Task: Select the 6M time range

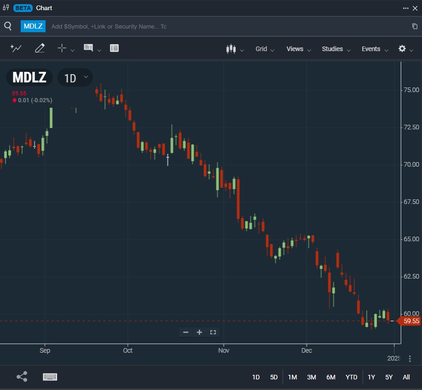Action: coord(331,377)
